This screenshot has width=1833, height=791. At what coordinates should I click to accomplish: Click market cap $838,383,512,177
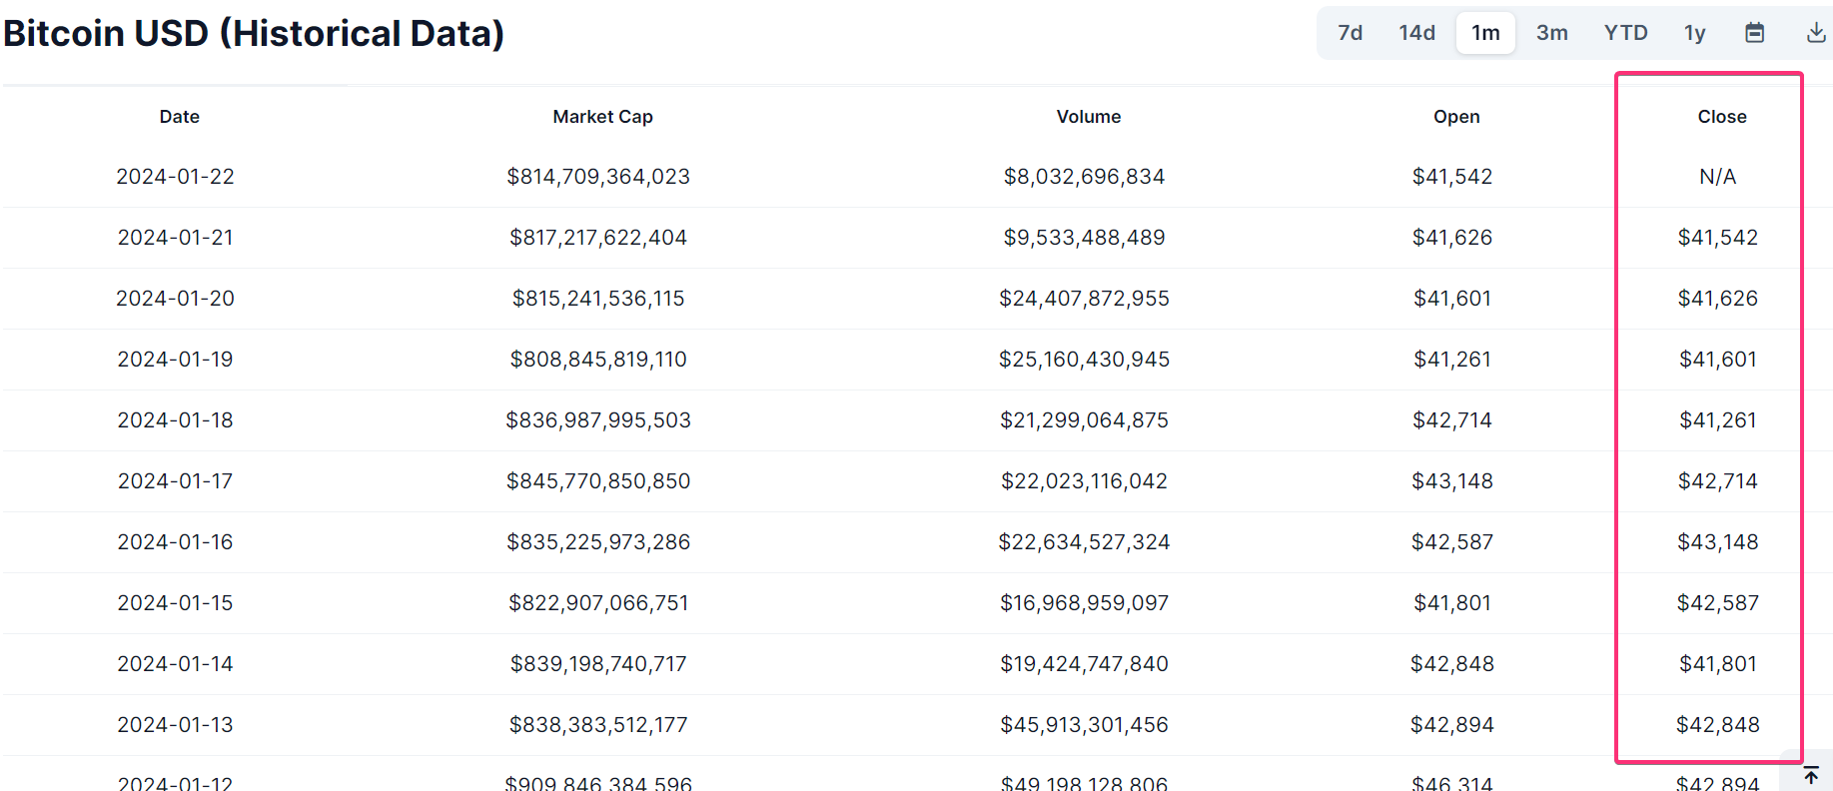coord(598,725)
